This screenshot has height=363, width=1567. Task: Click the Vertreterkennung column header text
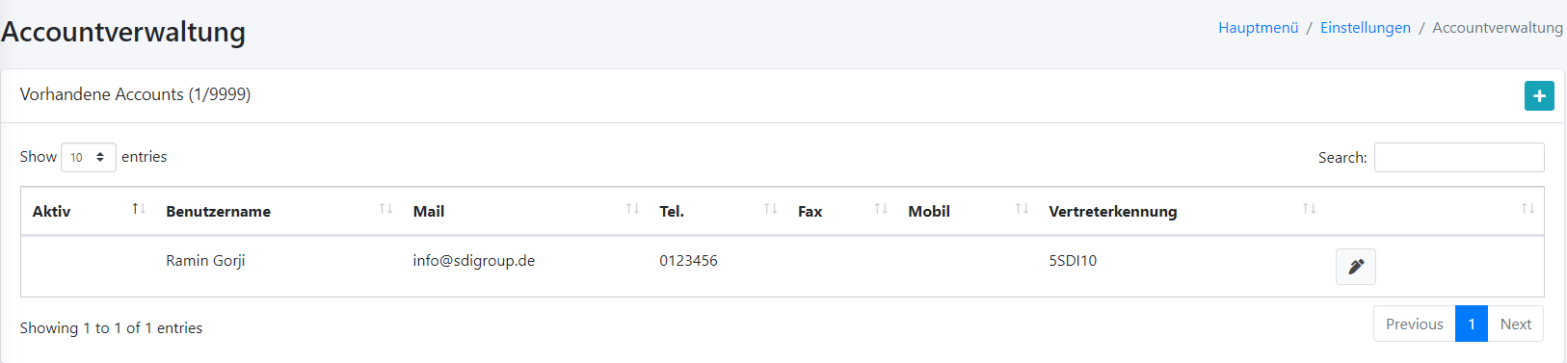point(1113,212)
